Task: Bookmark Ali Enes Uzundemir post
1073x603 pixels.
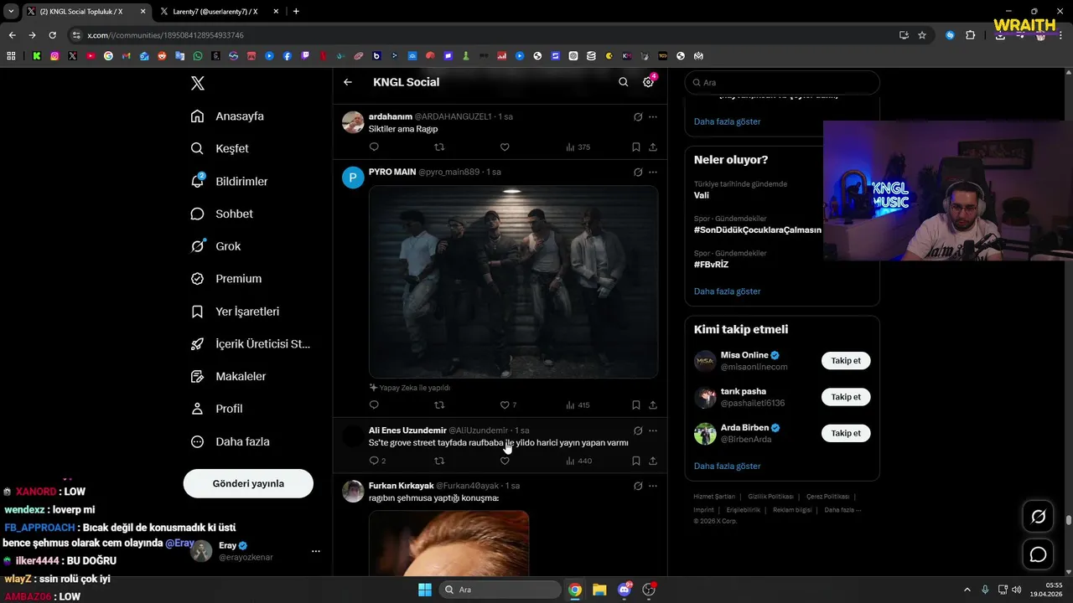Action: point(636,461)
